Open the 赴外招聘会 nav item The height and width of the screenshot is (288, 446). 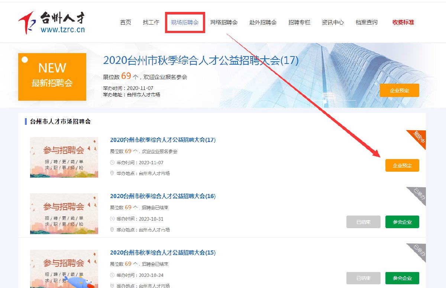click(x=263, y=22)
